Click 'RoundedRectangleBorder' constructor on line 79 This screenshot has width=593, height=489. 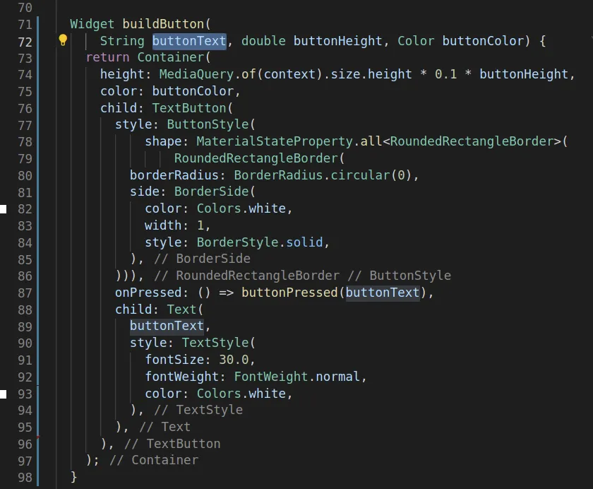click(256, 158)
